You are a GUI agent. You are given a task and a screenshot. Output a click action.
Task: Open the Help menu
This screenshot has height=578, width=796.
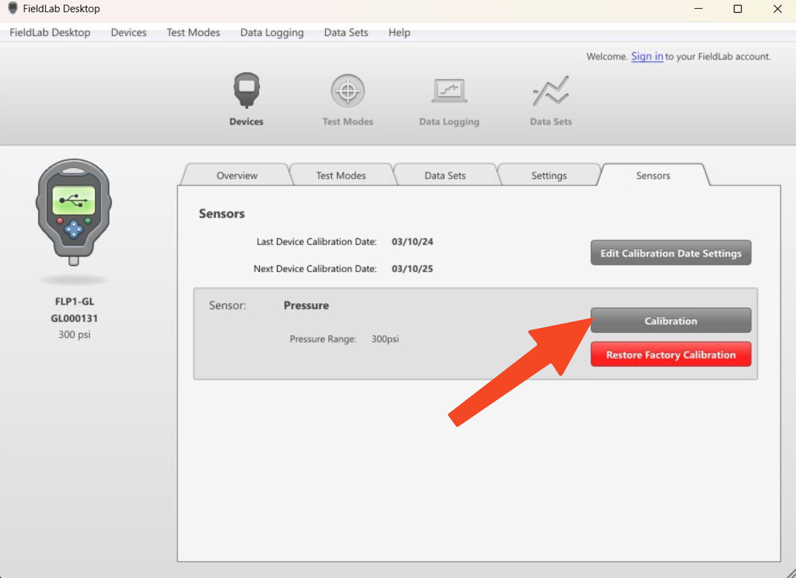[x=399, y=32]
